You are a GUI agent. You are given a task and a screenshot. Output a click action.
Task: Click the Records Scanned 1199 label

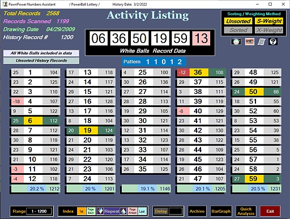(36, 21)
